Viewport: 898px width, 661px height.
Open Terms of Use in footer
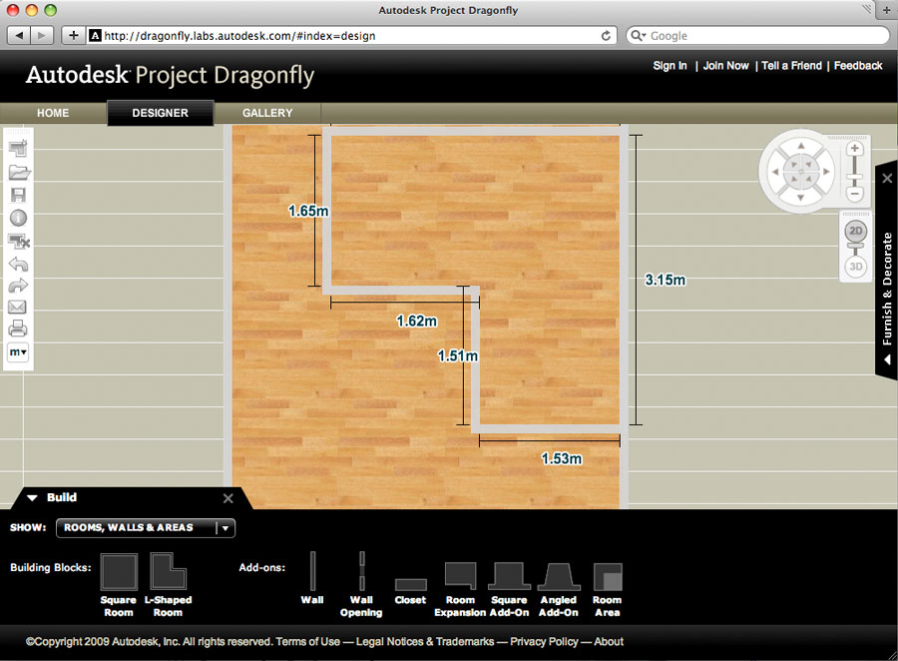[308, 641]
